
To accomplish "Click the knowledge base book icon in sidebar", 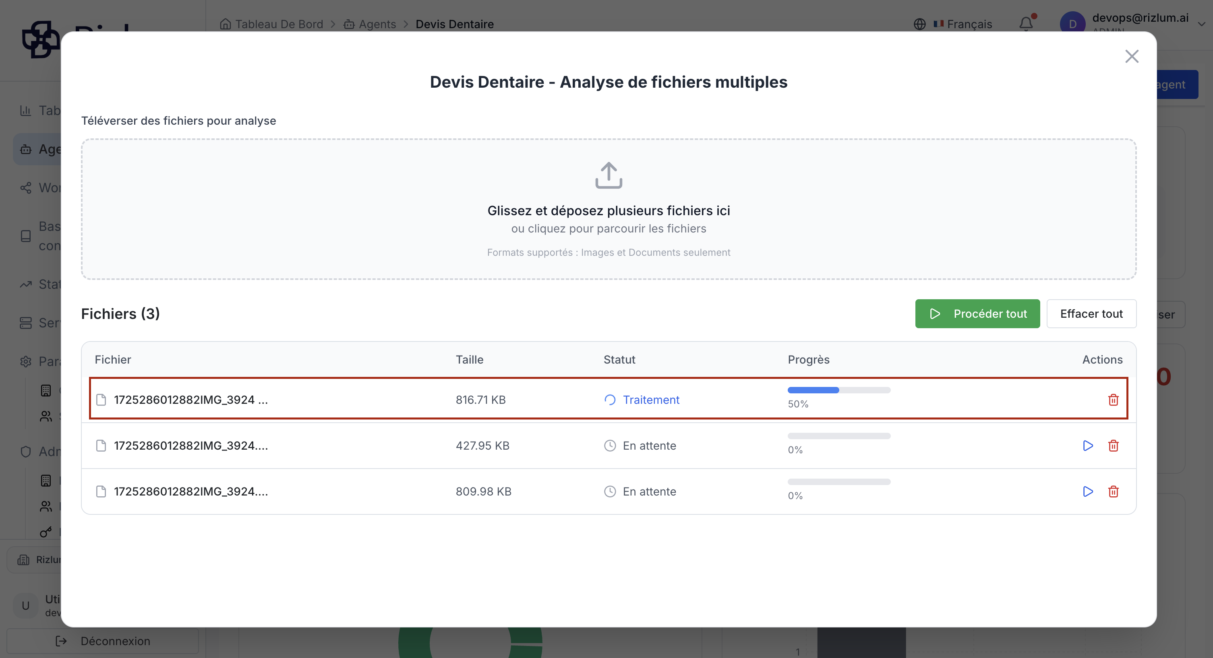I will click(25, 236).
